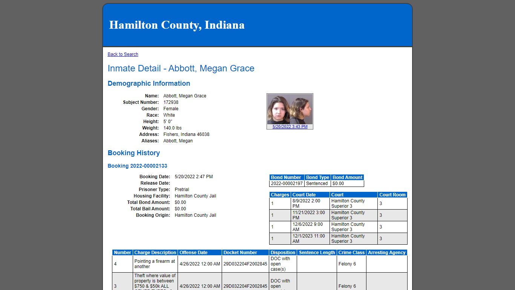Select the Theft where value of property charge
Screen dimensions: 515x290
pyautogui.click(x=155, y=281)
